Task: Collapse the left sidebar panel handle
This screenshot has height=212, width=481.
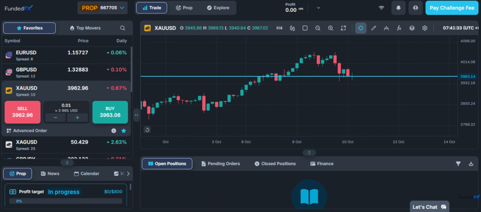Action: tap(136, 114)
